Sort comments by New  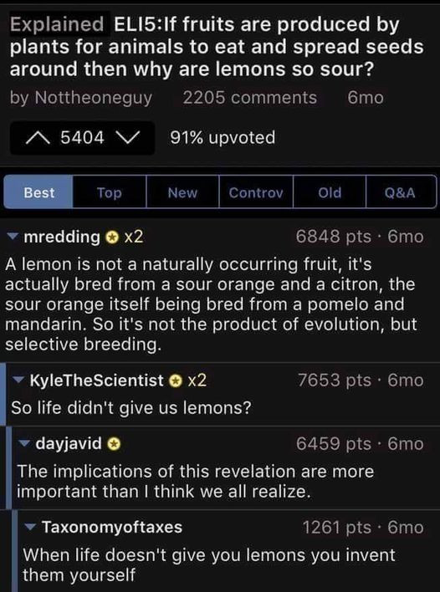click(x=182, y=192)
